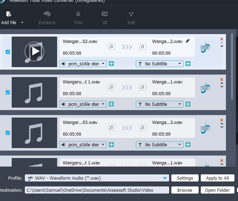Click WAV format icon in second row

point(205,88)
